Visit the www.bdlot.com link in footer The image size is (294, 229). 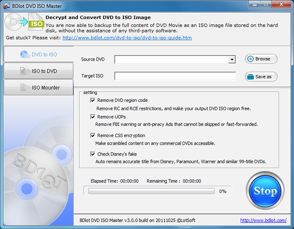[263, 220]
